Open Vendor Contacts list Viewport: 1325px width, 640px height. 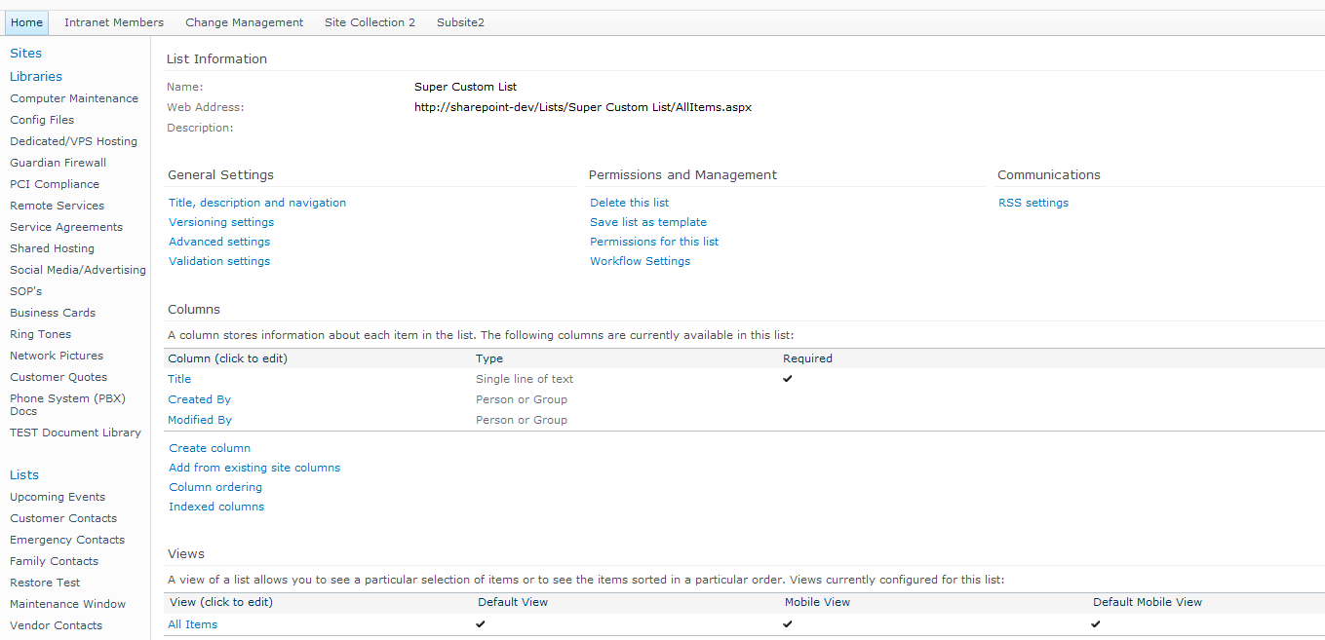(57, 625)
